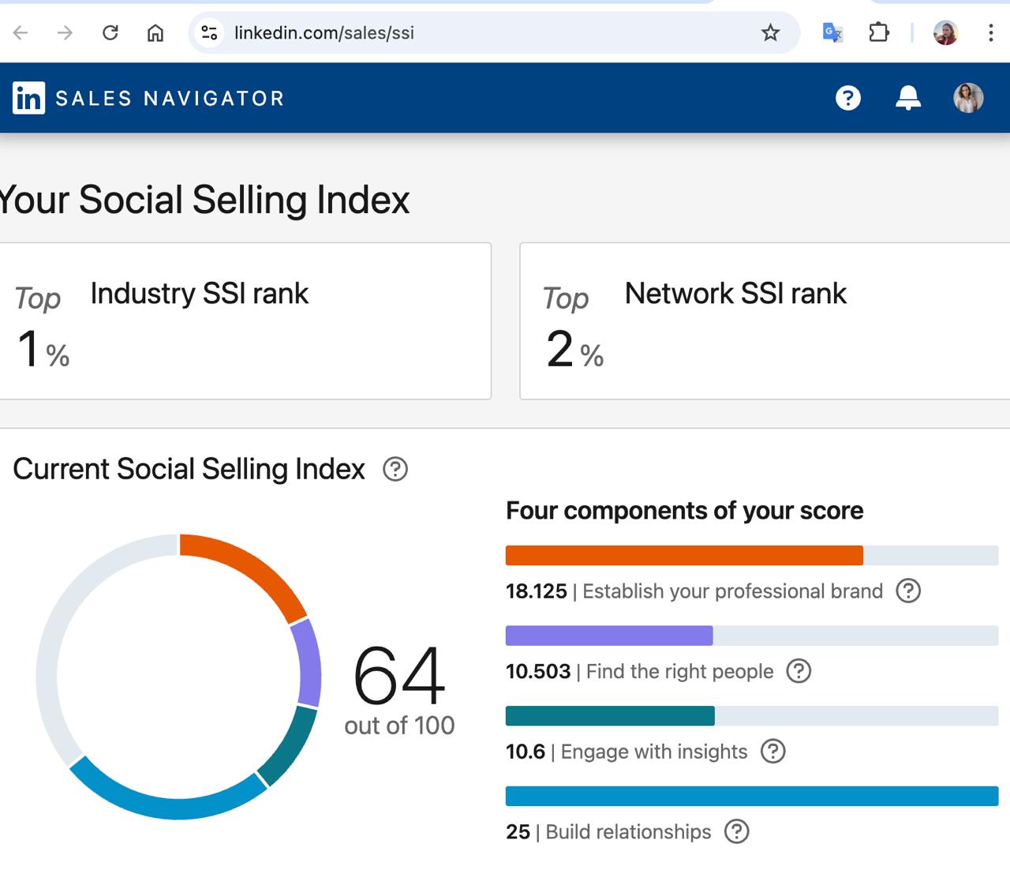This screenshot has width=1010, height=889.
Task: Show info for Find the right people
Action: (x=799, y=671)
